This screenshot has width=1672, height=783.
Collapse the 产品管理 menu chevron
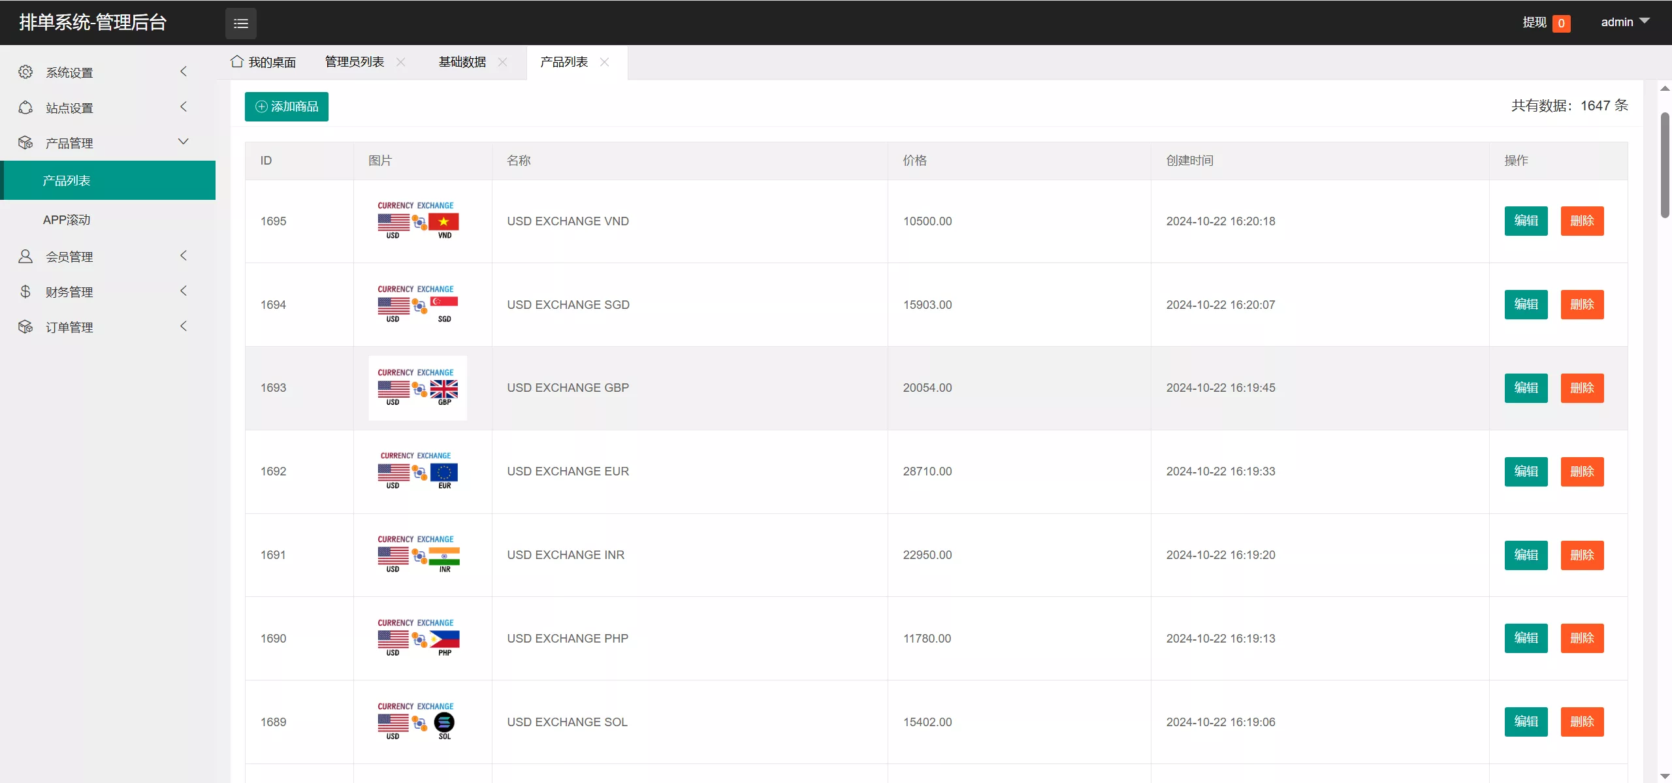click(184, 142)
